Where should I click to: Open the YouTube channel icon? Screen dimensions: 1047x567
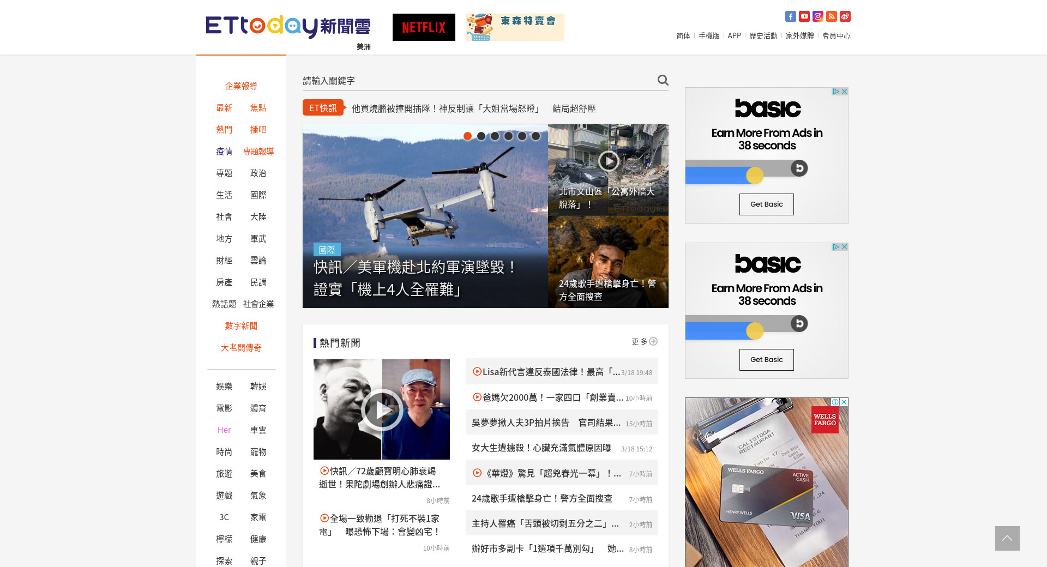coord(804,16)
